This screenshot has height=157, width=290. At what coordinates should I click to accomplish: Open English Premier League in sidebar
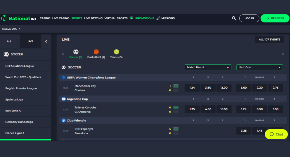pyautogui.click(x=25, y=88)
